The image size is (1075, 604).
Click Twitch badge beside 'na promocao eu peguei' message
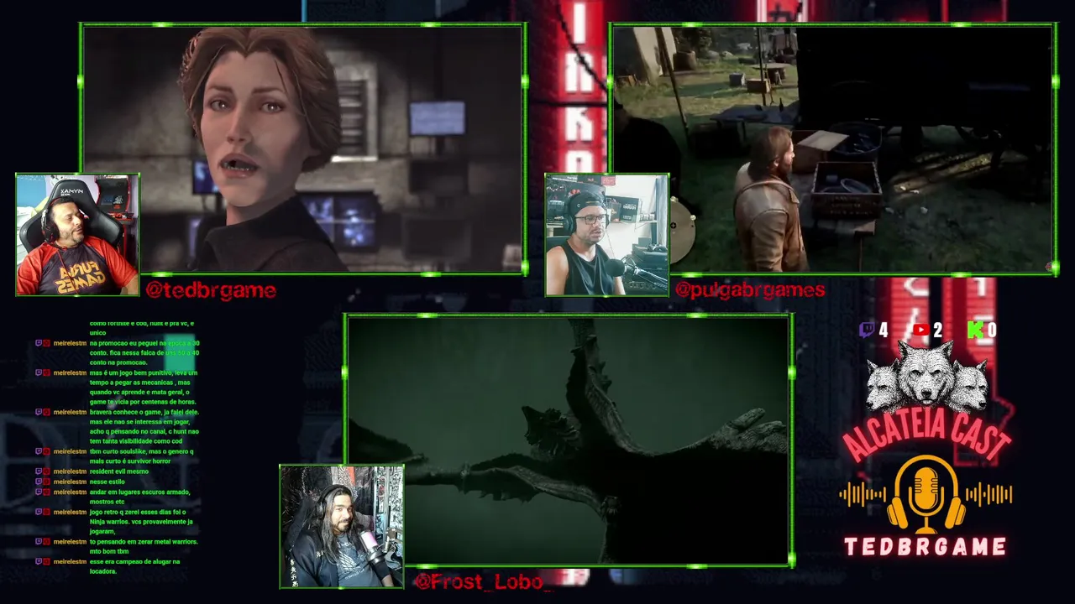click(39, 343)
